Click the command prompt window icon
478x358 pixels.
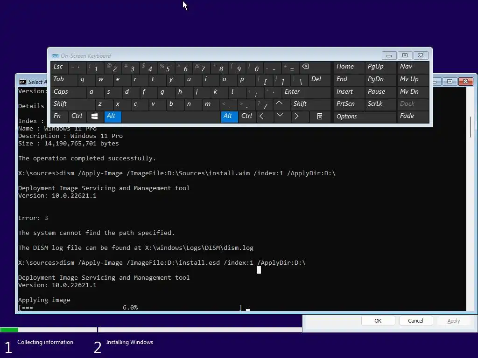click(22, 82)
